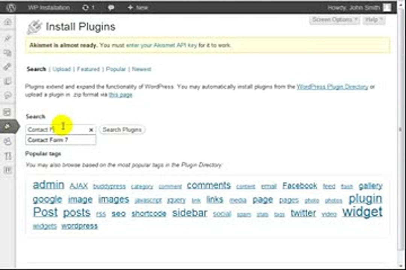Browse the images tag
Image resolution: width=406 pixels, height=270 pixels.
tap(114, 199)
